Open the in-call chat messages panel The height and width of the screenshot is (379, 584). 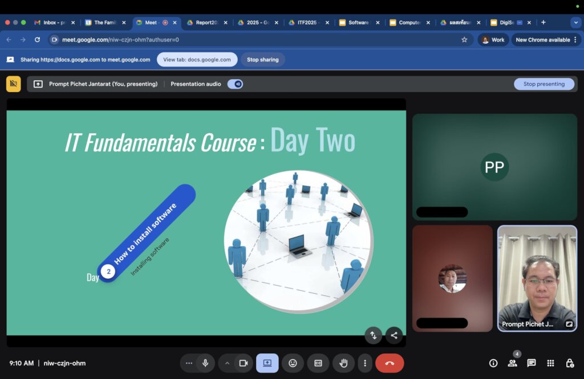(x=532, y=363)
